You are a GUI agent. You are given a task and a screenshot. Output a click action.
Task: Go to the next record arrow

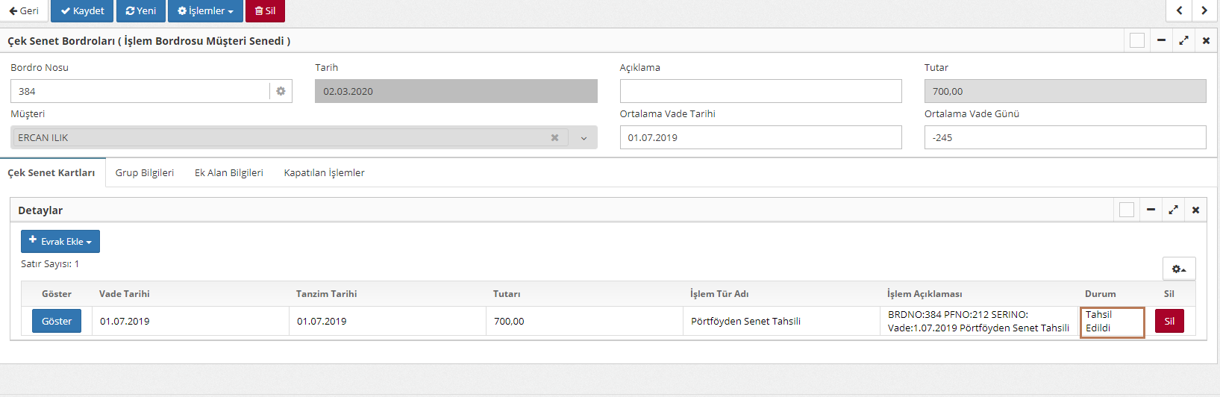tap(1204, 10)
